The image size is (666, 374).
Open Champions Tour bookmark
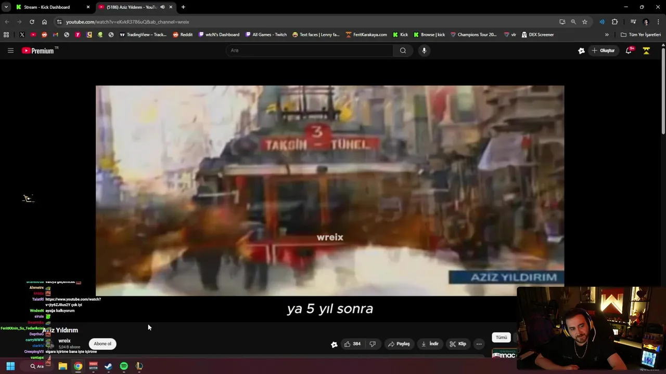pos(473,35)
